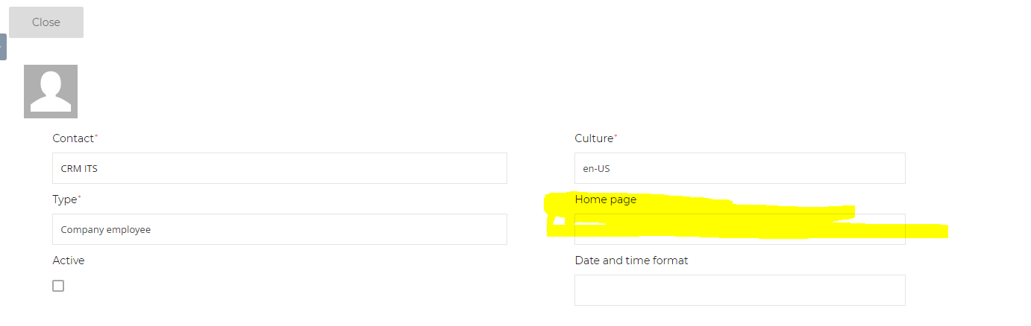Close the user profile page
The image size is (1031, 326).
46,22
